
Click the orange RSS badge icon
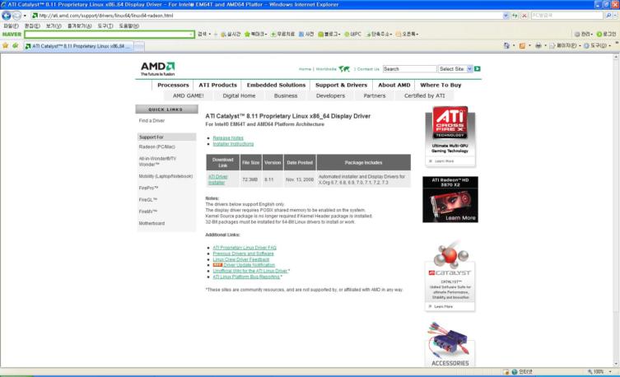217,265
